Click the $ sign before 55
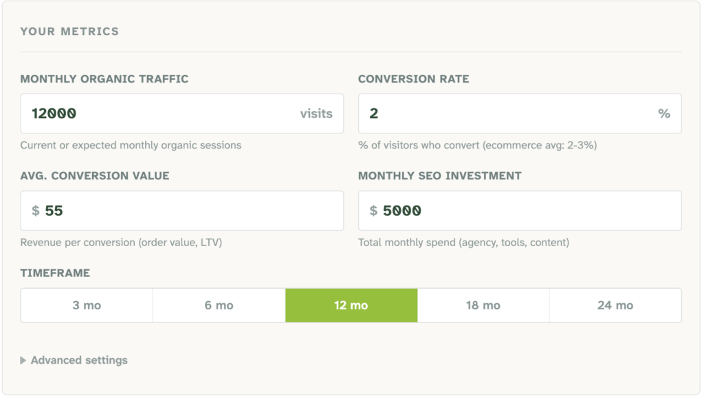This screenshot has width=704, height=396. click(36, 211)
